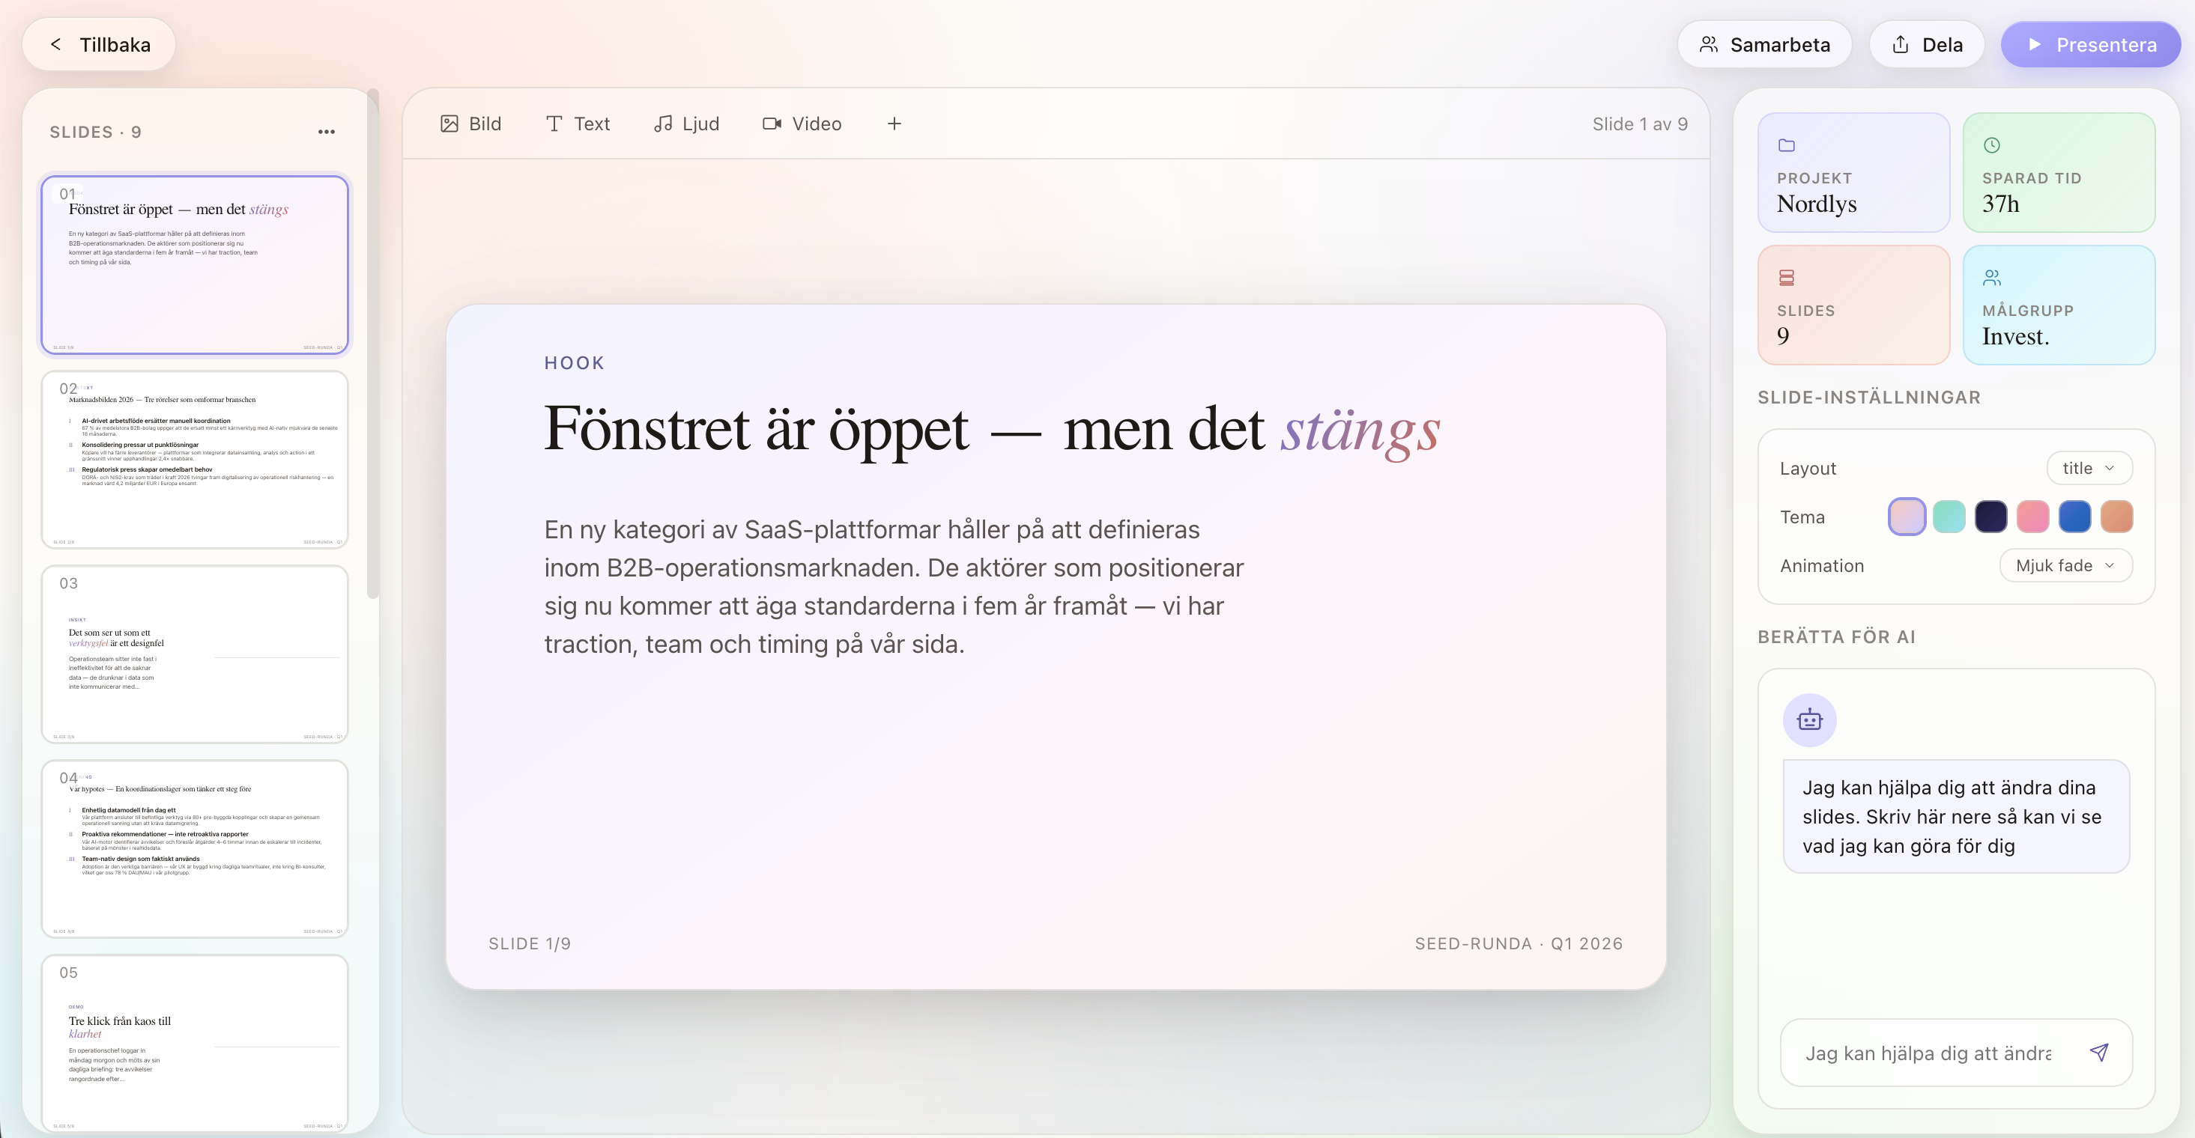2195x1138 pixels.
Task: Share the deck with Dela
Action: (x=1927, y=44)
